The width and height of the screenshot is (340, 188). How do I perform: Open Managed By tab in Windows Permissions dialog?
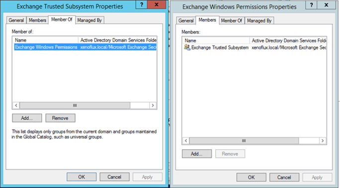tap(259, 20)
